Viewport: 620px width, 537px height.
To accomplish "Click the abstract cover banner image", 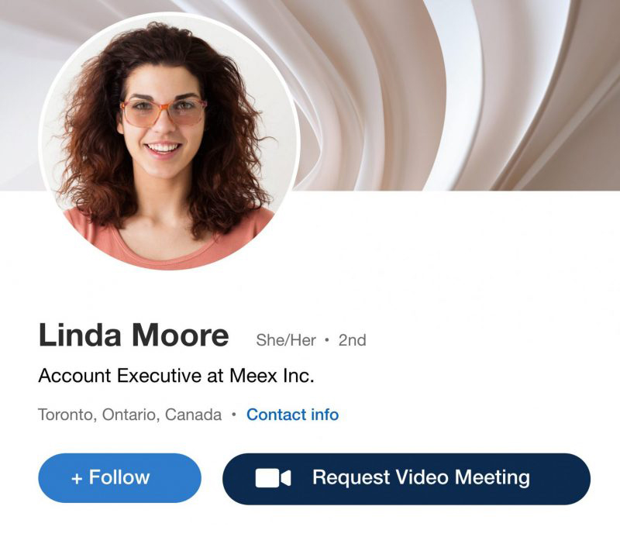I will point(455,95).
